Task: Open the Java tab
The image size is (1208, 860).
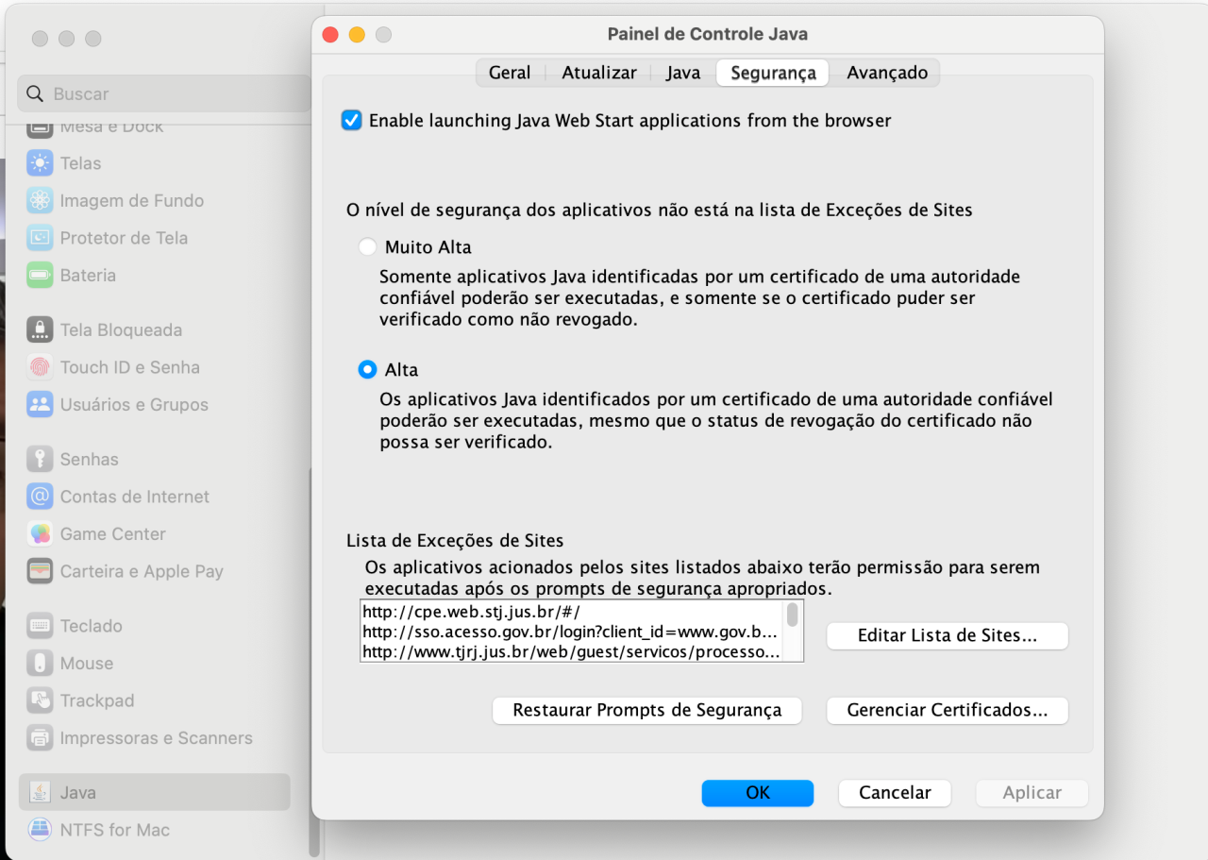Action: coord(683,73)
